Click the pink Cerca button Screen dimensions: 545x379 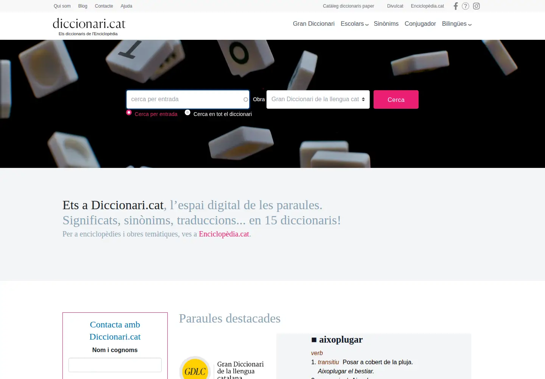396,99
